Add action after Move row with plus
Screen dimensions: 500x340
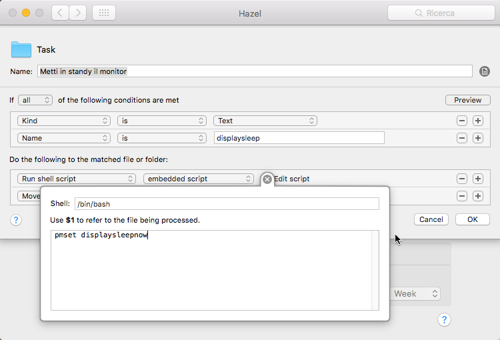[478, 196]
